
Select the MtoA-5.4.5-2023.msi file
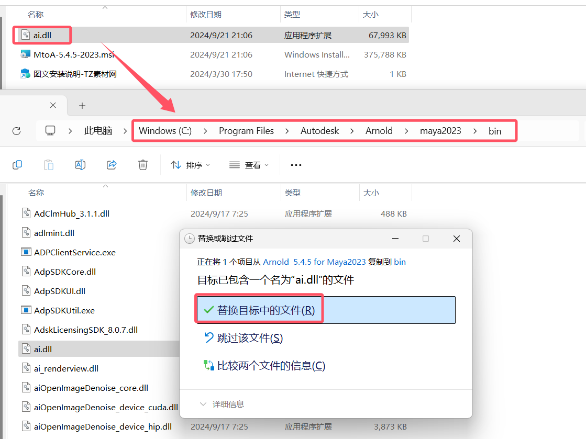coord(73,55)
